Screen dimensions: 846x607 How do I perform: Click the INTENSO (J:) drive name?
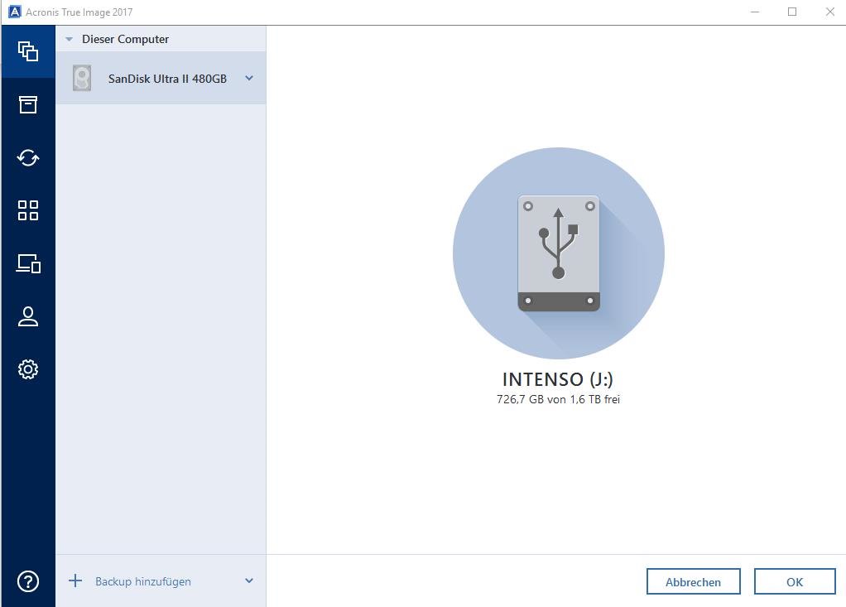[558, 379]
